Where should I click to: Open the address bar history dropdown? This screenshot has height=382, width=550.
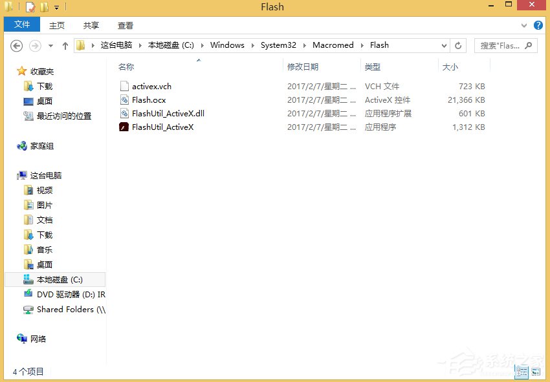(x=444, y=45)
